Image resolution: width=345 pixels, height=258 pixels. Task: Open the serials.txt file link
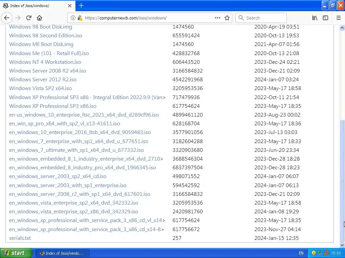point(20,238)
